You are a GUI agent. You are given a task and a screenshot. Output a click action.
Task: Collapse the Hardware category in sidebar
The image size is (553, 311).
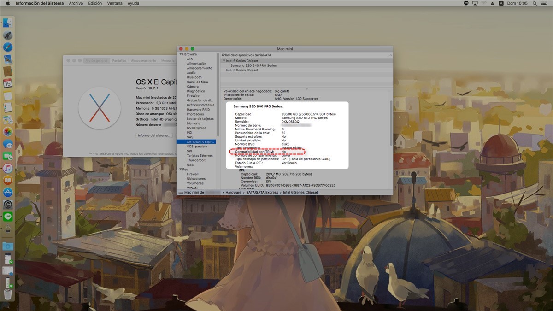[x=180, y=54]
